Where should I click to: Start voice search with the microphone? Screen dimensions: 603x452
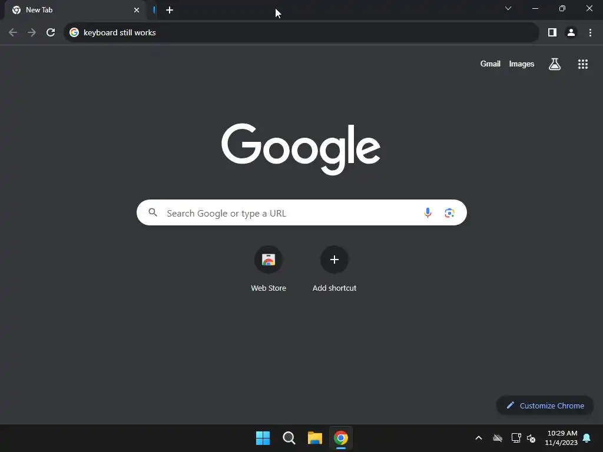pyautogui.click(x=428, y=213)
